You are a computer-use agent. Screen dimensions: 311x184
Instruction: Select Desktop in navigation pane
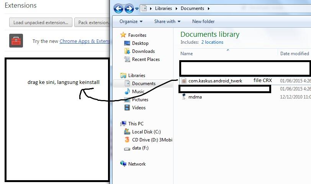[140, 43]
